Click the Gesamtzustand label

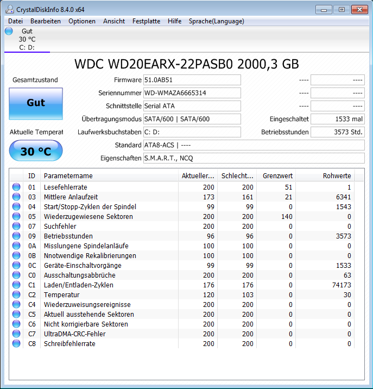[x=35, y=80]
